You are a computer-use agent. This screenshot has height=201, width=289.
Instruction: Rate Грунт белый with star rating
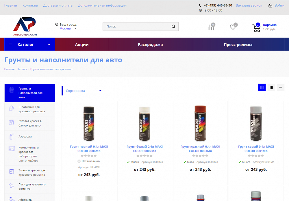[144, 156]
